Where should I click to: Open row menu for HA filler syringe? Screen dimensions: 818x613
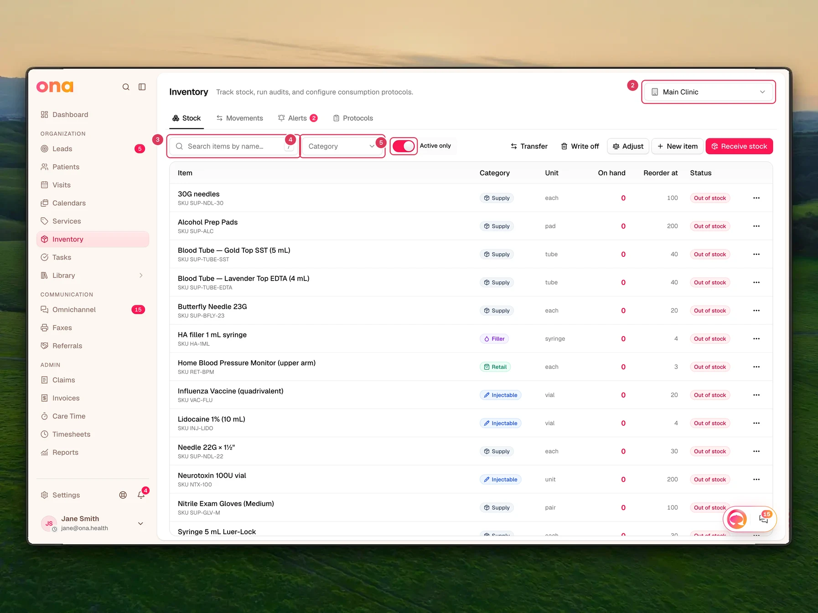point(756,339)
